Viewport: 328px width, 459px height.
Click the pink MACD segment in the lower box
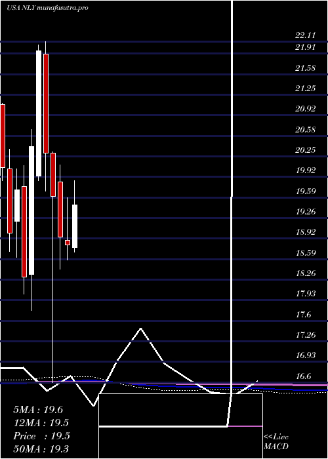(245, 426)
